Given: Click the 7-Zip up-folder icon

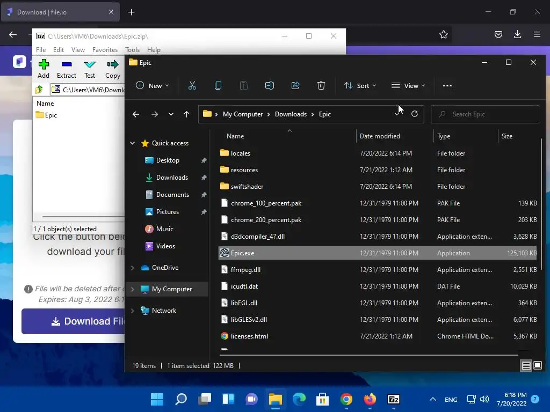Looking at the screenshot, I should (x=39, y=90).
